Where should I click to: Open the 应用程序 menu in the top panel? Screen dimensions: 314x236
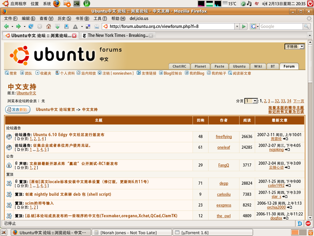point(18,4)
